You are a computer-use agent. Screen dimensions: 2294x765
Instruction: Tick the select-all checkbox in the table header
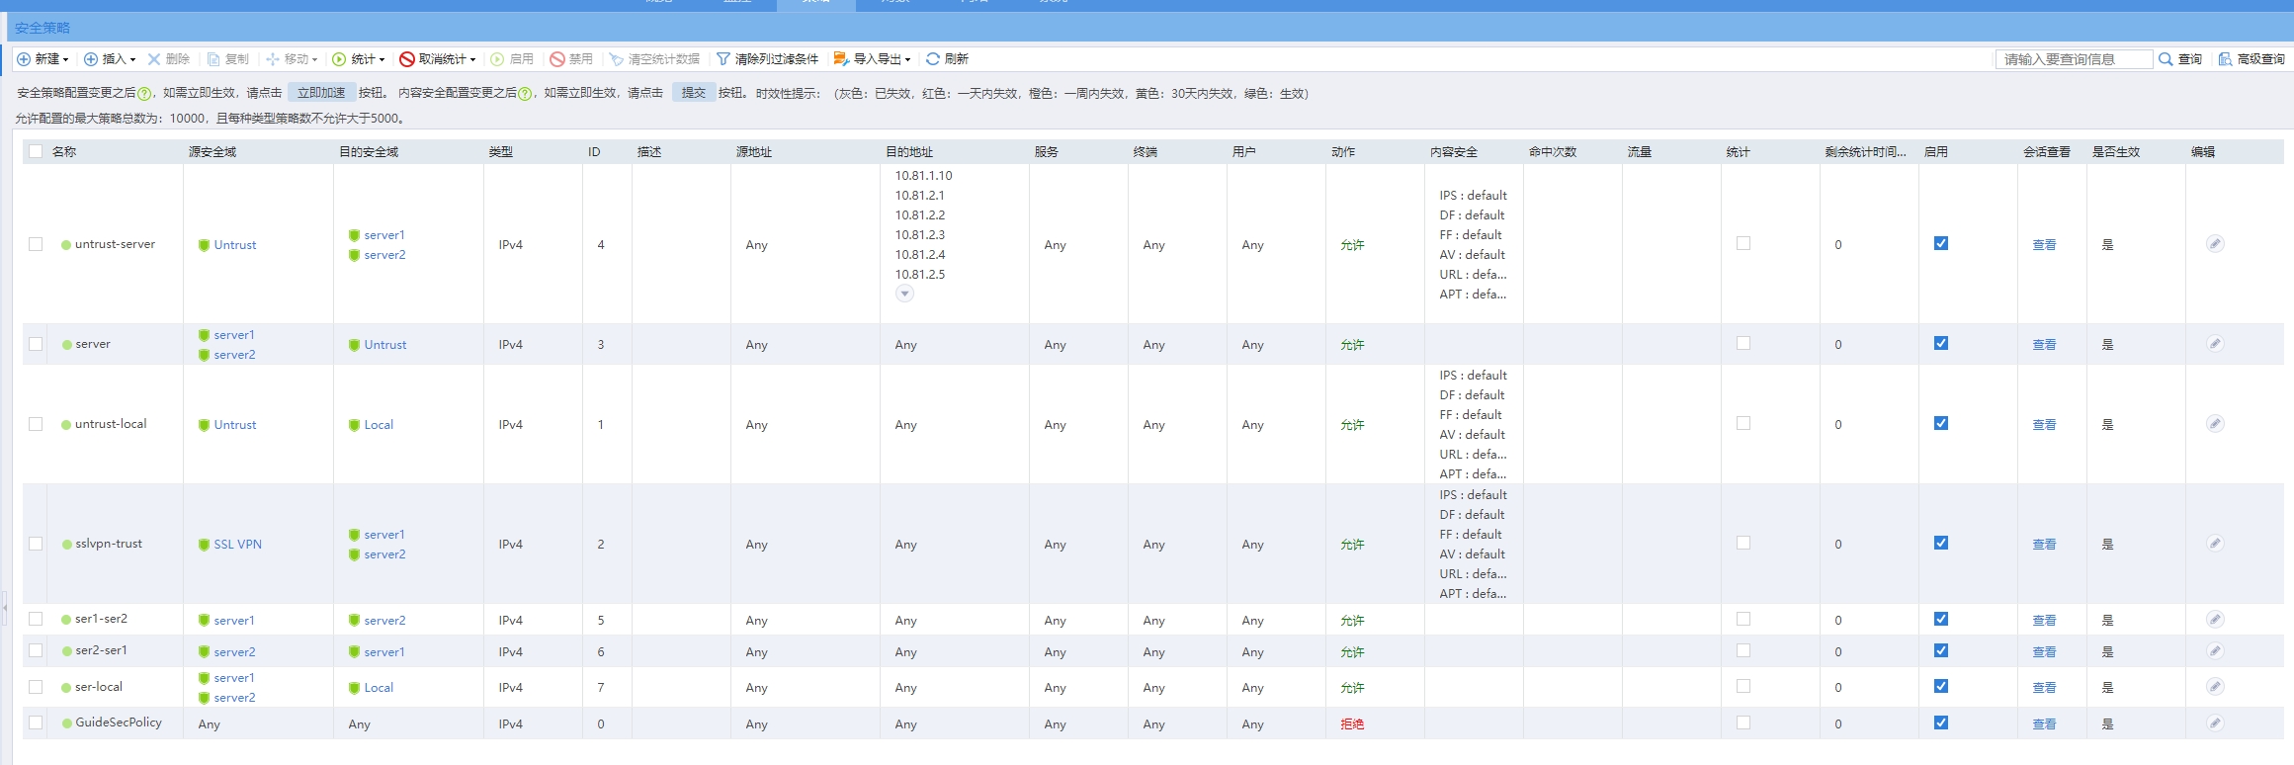pos(36,151)
